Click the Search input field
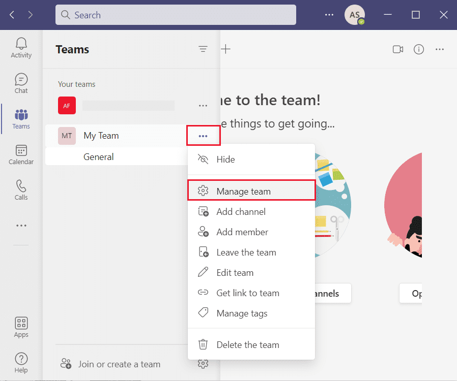 tap(176, 15)
